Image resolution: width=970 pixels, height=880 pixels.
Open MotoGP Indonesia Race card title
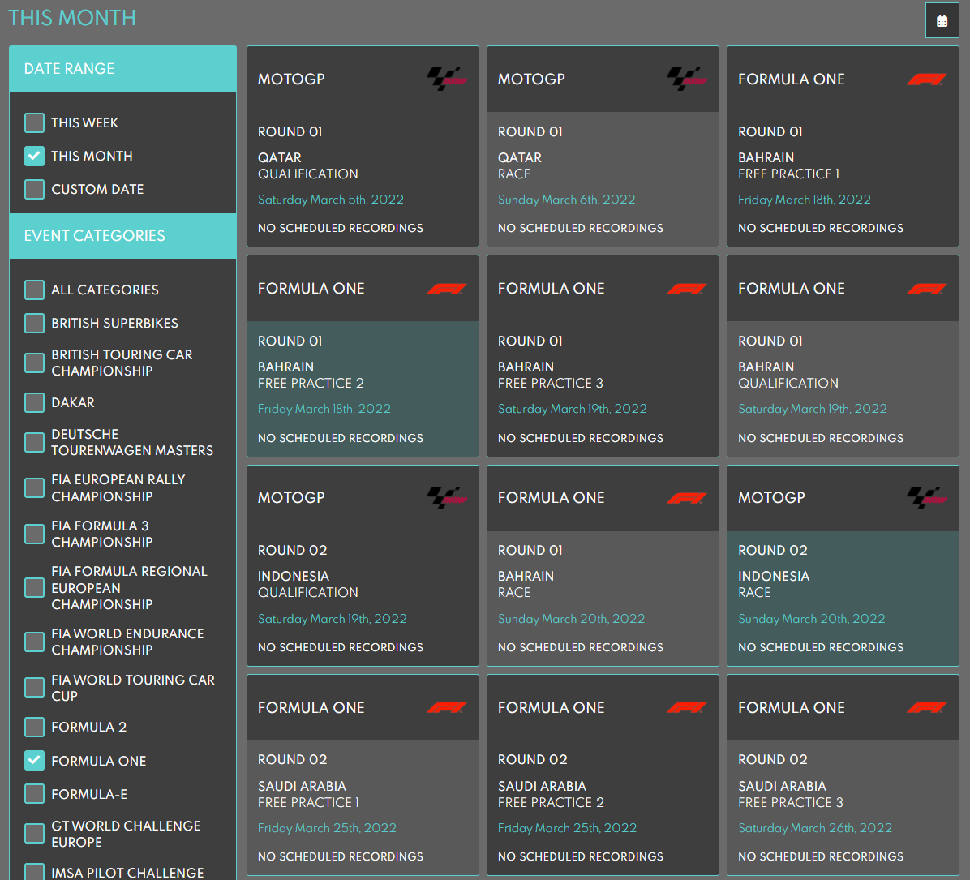point(771,497)
